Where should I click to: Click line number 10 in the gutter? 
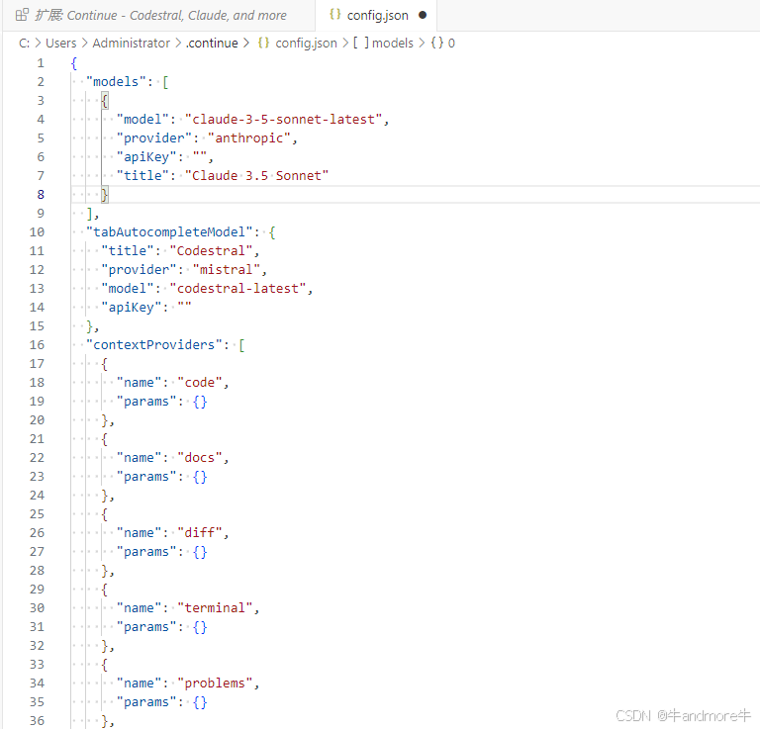(37, 232)
